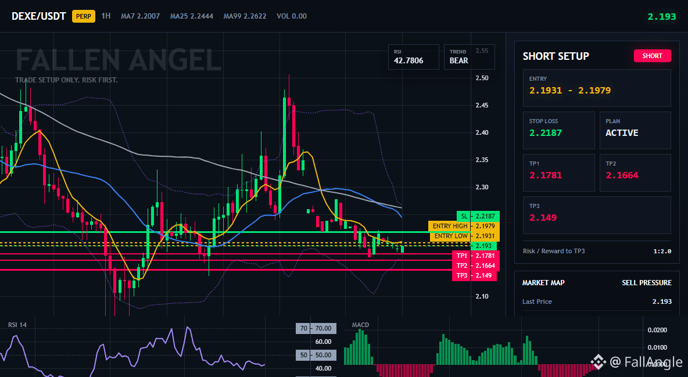
Task: Click the 2.45 price axis label
Action: 482,105
